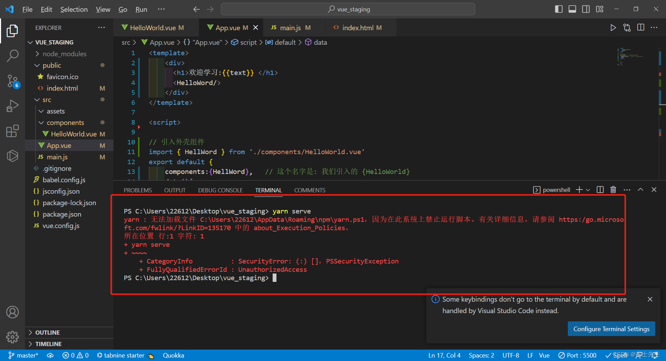
Task: Open the overflow menu ellipsis in menu bar
Action: pyautogui.click(x=161, y=9)
